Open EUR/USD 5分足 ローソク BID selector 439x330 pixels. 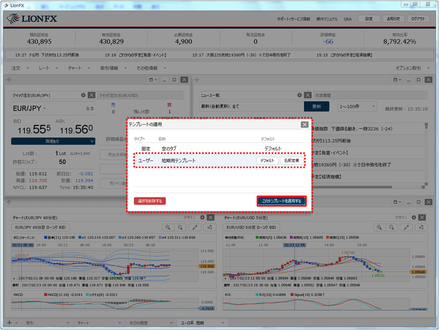click(x=251, y=228)
